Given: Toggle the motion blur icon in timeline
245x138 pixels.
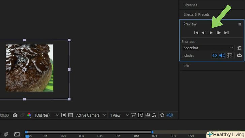Looking at the screenshot, I should tap(6, 134).
